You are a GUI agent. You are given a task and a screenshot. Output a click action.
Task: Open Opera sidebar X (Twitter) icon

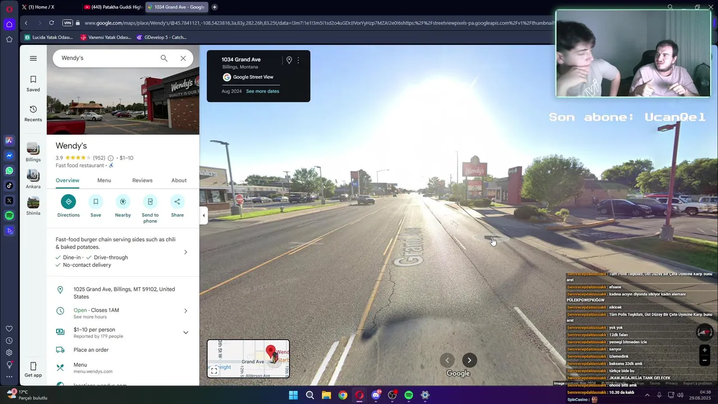pyautogui.click(x=9, y=200)
